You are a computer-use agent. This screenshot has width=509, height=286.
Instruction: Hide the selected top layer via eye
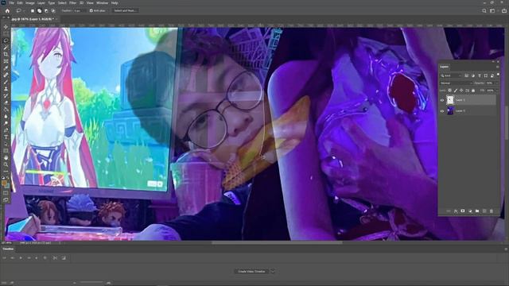tap(442, 100)
